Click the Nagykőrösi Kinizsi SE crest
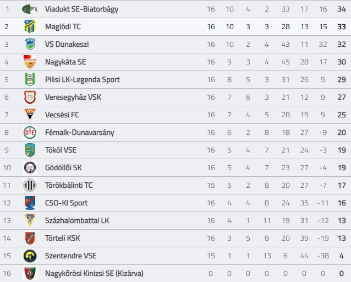The image size is (351, 282). (x=30, y=273)
